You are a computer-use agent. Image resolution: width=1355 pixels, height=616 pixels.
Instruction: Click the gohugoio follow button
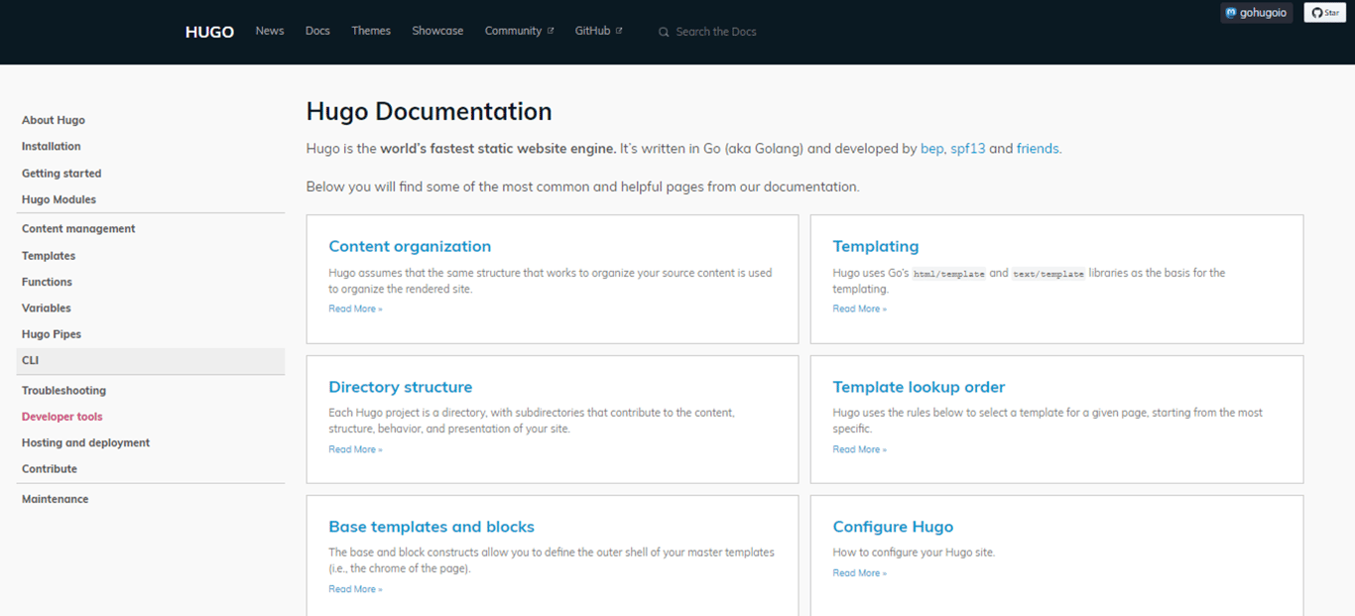[x=1257, y=13]
